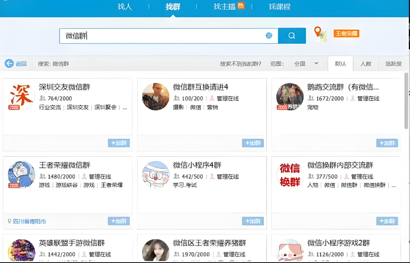This screenshot has width=410, height=263.
Task: Open the 深圳交友微信群 title
Action: coord(64,87)
